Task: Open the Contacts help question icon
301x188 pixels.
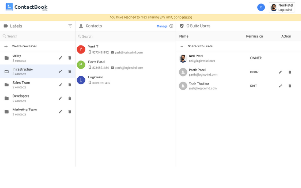Action: click(171, 26)
